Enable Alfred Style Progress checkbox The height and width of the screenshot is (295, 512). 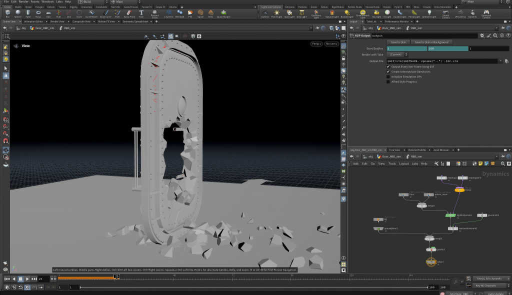388,81
